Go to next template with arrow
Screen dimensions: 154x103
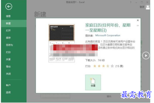click(x=146, y=56)
